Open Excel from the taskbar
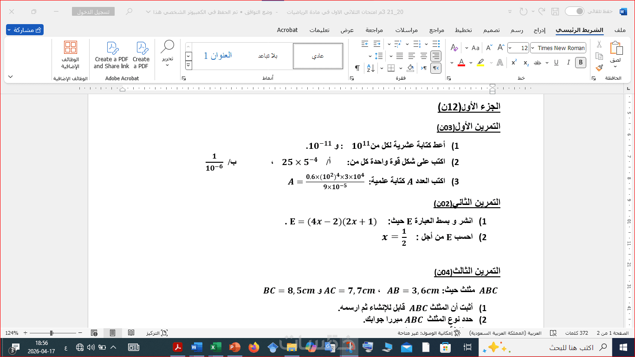Viewport: 635px width, 357px height. (x=216, y=347)
